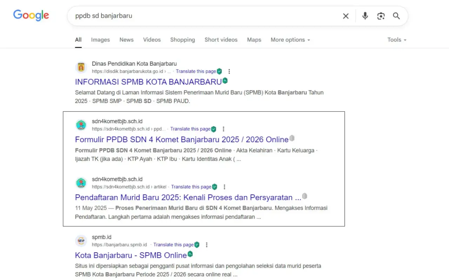Click the search magnifier icon
The width and height of the screenshot is (449, 280).
click(x=396, y=16)
